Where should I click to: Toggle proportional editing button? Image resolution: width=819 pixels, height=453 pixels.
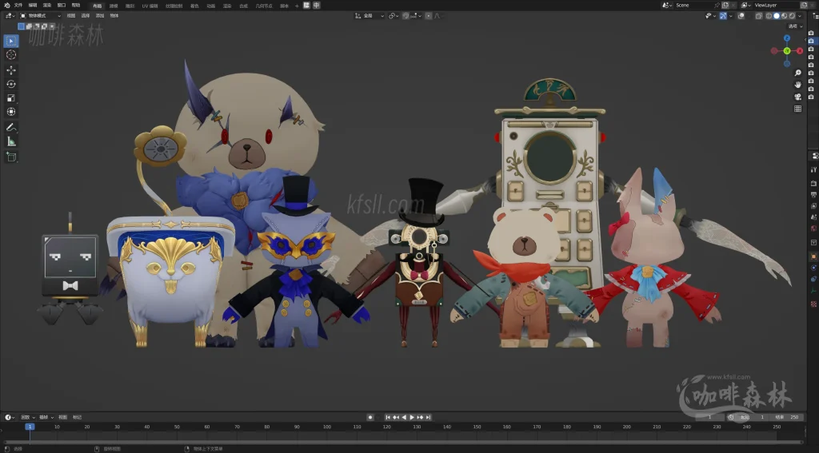pos(429,16)
